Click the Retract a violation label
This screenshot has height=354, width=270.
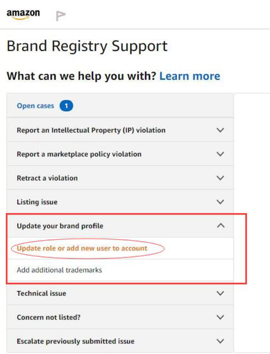click(x=47, y=178)
